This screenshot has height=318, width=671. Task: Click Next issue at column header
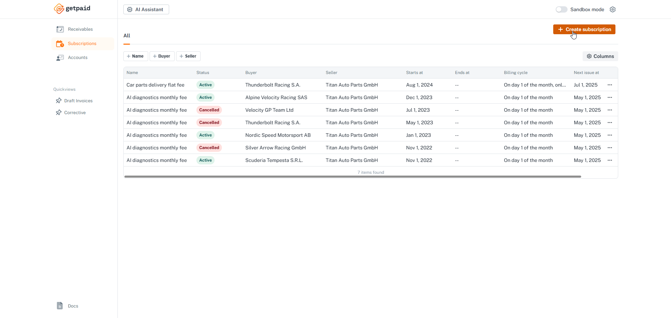pyautogui.click(x=586, y=73)
